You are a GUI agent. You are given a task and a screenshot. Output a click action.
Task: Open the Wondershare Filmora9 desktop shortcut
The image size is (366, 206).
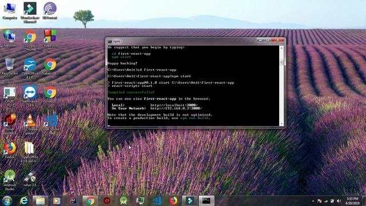[30, 13]
